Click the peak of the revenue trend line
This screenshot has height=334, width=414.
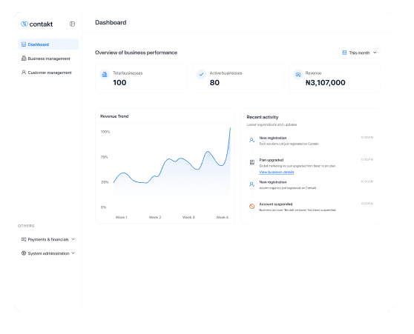[230, 128]
